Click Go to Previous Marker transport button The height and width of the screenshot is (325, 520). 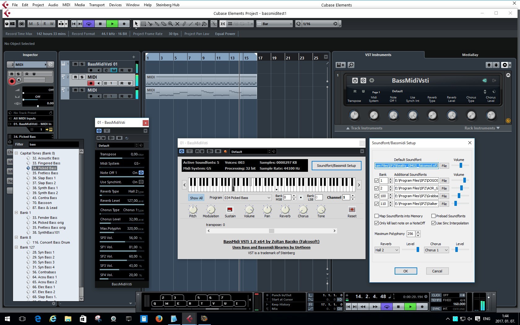click(x=73, y=24)
